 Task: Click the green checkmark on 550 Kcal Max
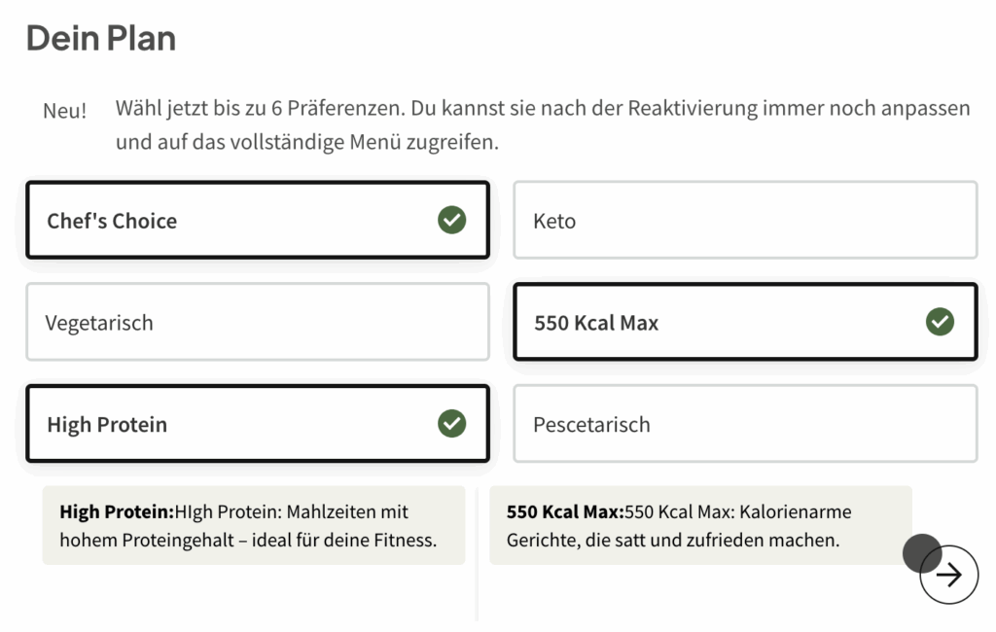point(939,322)
